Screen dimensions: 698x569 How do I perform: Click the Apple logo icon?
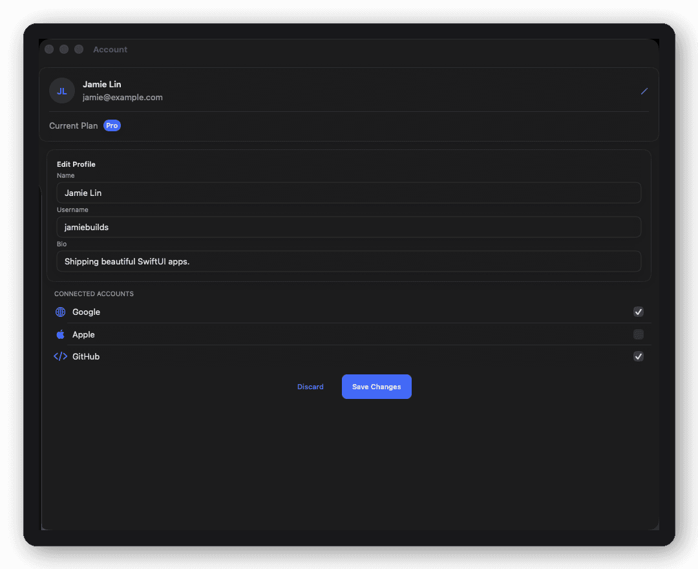pos(61,334)
